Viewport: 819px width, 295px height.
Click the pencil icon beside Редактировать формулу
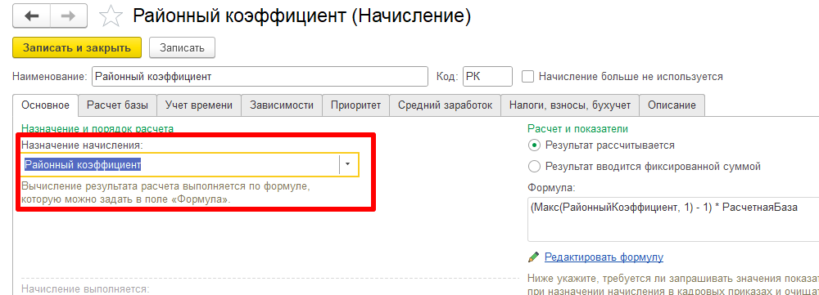[x=533, y=257]
